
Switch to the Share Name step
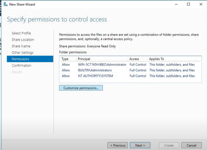(21, 46)
